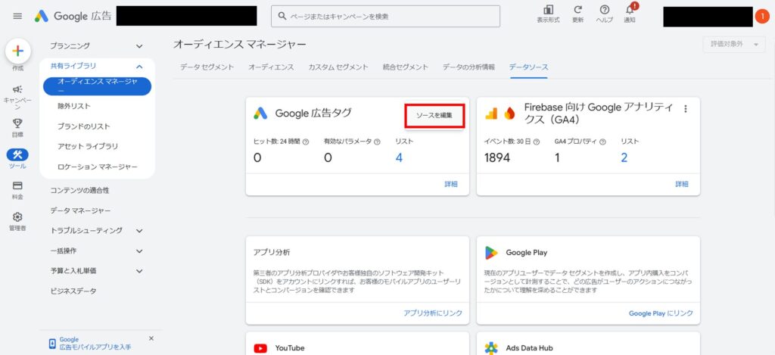The height and width of the screenshot is (355, 775).
Task: Click help icon next to ヒット数: 24 時間
Action: click(306, 142)
